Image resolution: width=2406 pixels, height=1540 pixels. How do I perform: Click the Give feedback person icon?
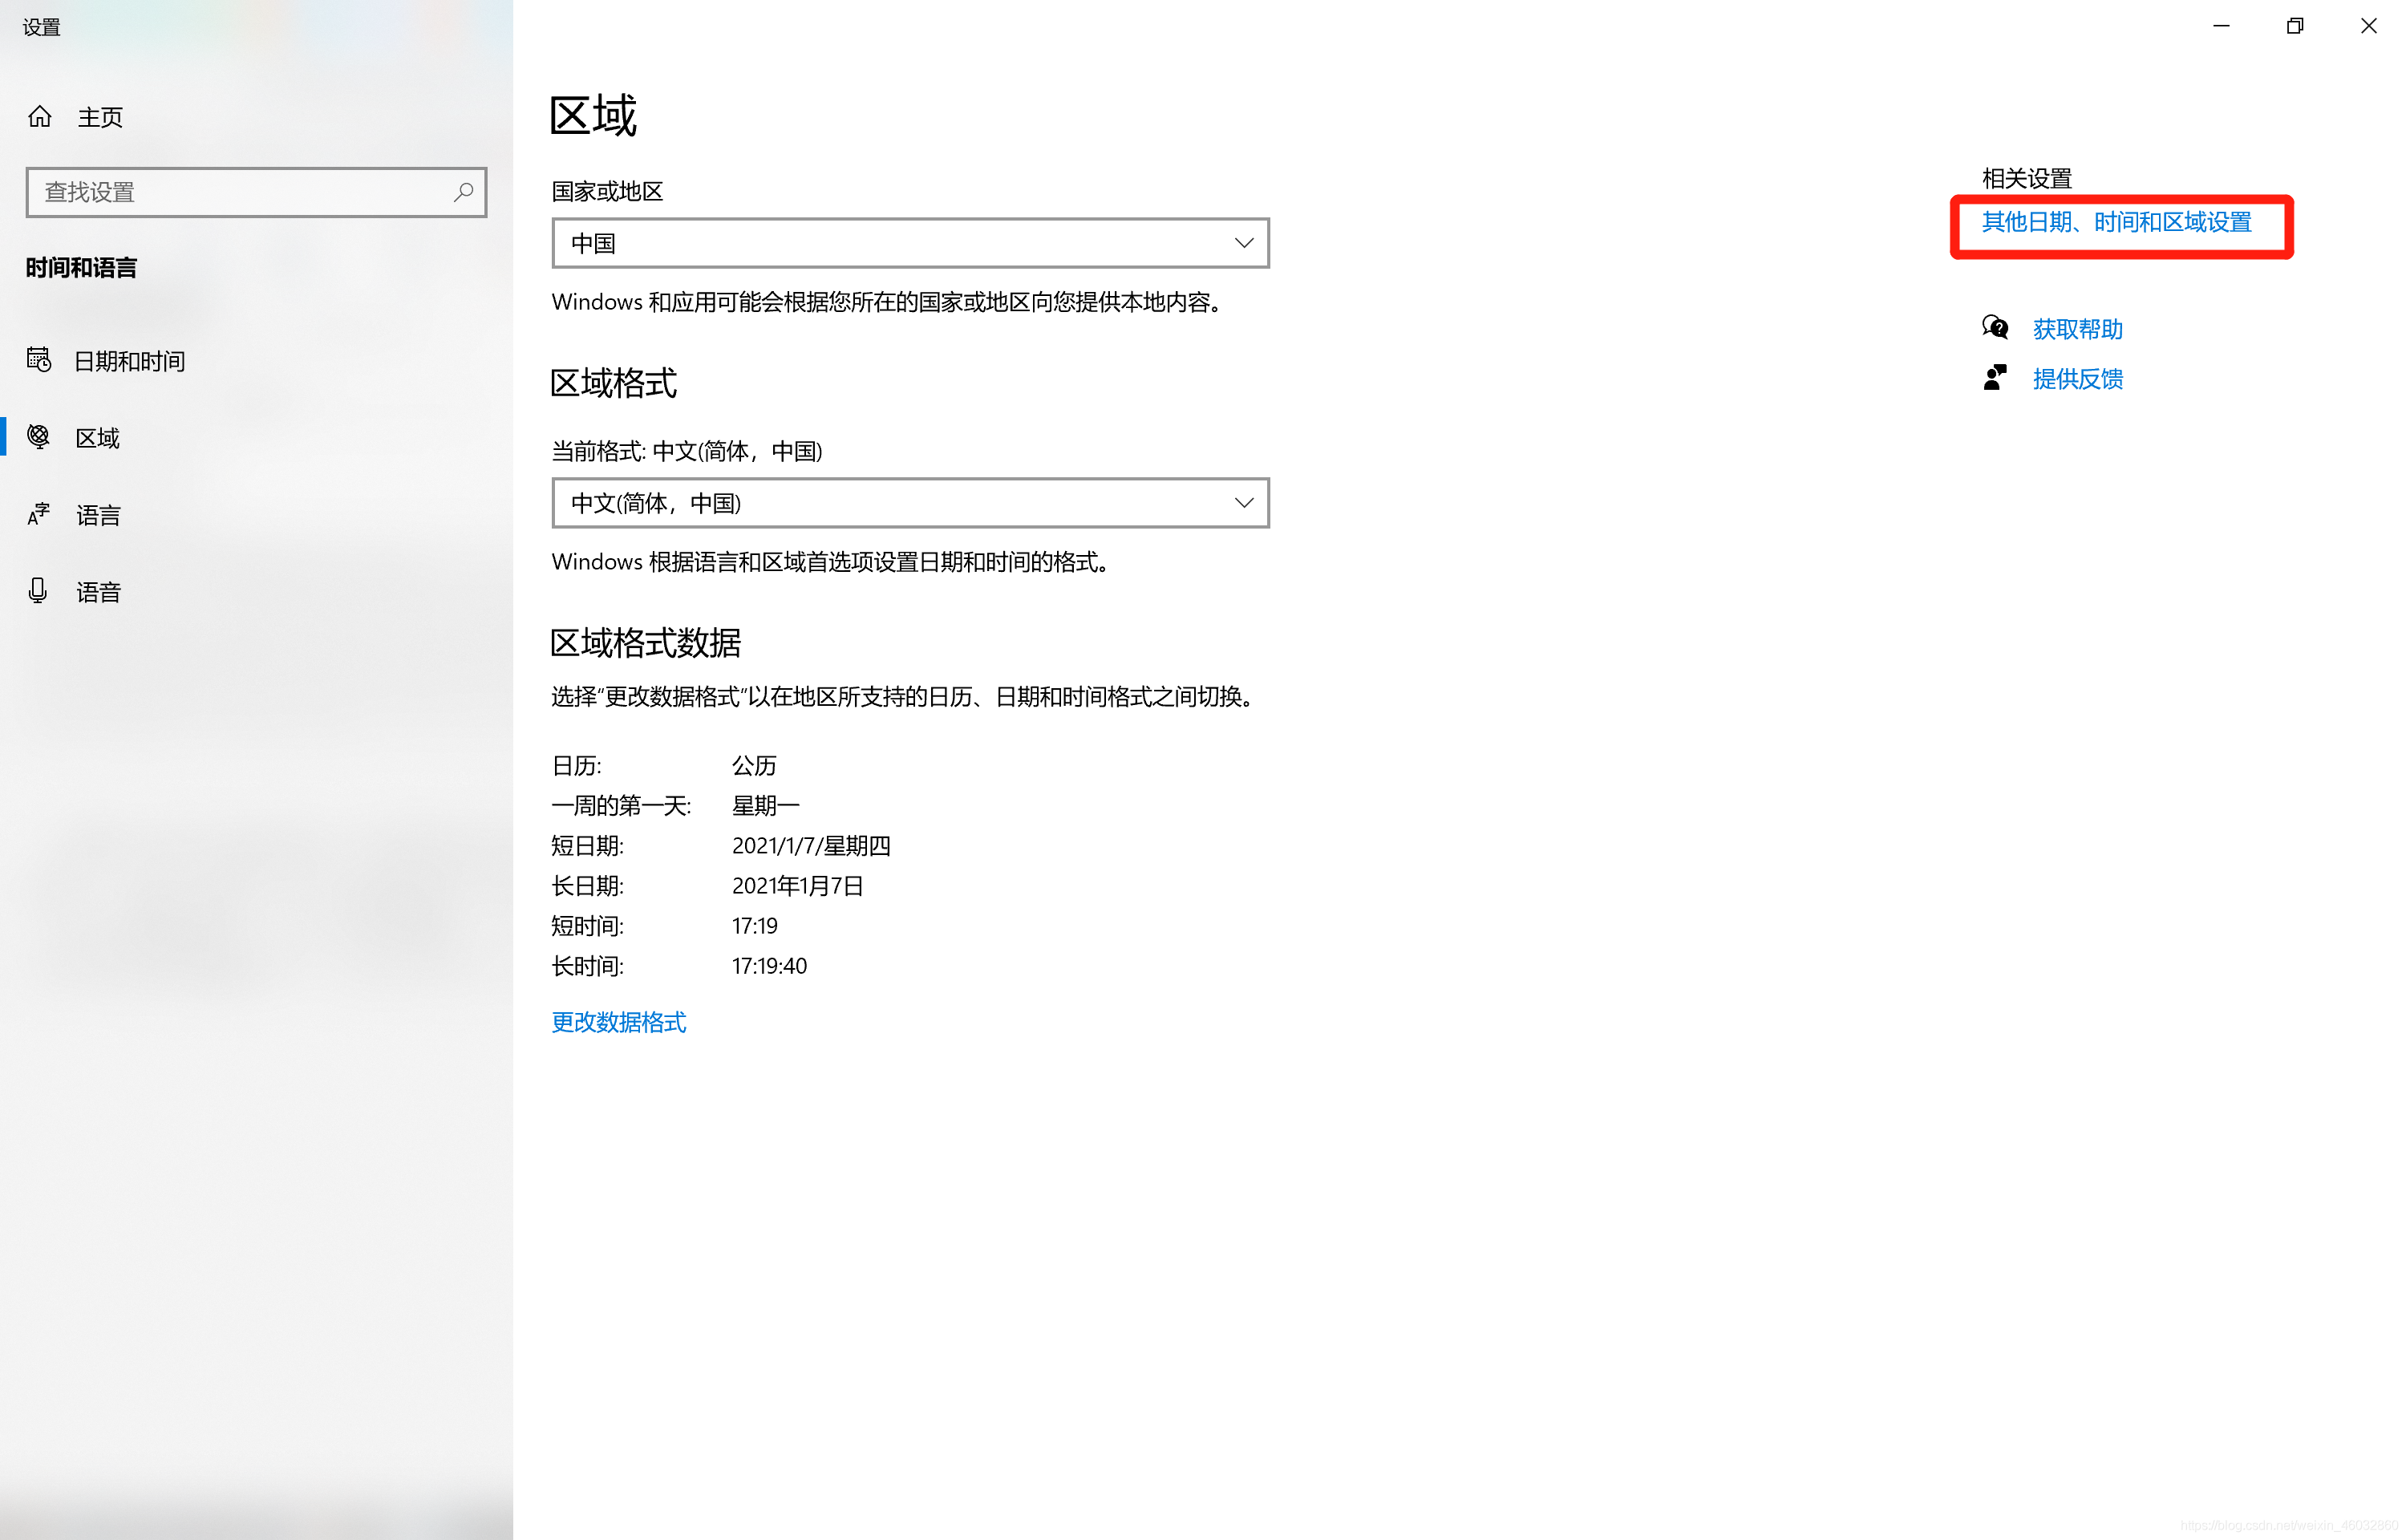click(1994, 378)
